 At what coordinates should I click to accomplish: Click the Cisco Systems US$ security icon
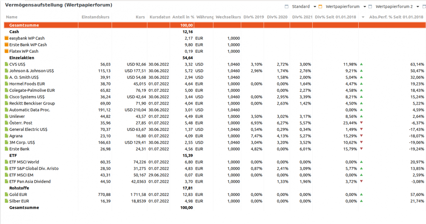pyautogui.click(x=6, y=97)
